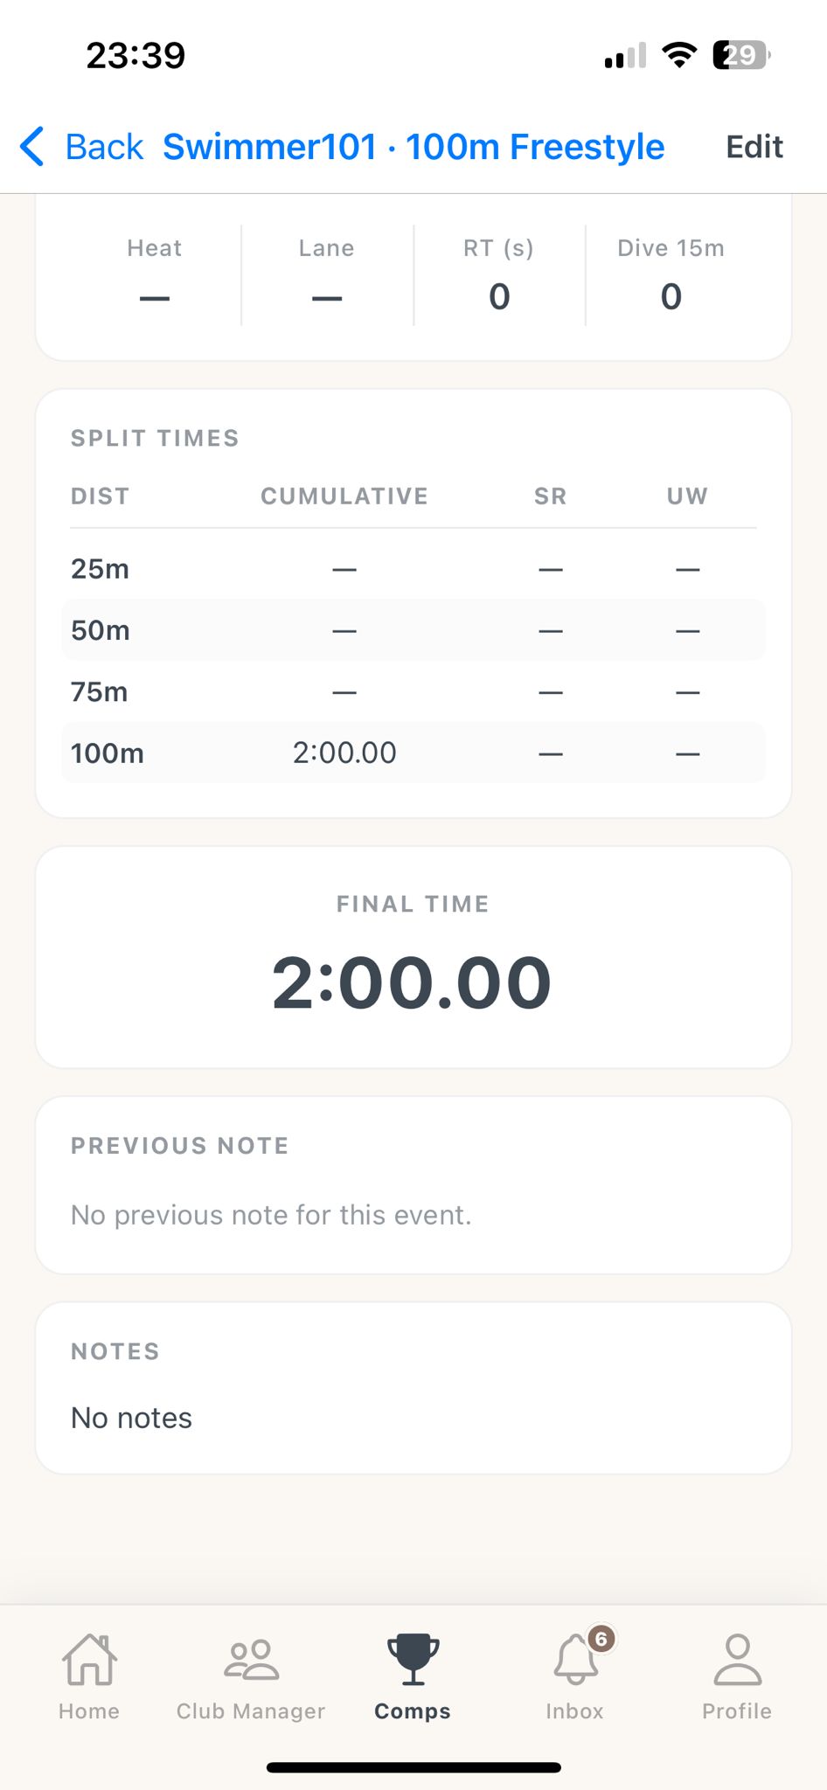827x1790 pixels.
Task: Tap the notification badge showing 6
Action: click(601, 1639)
